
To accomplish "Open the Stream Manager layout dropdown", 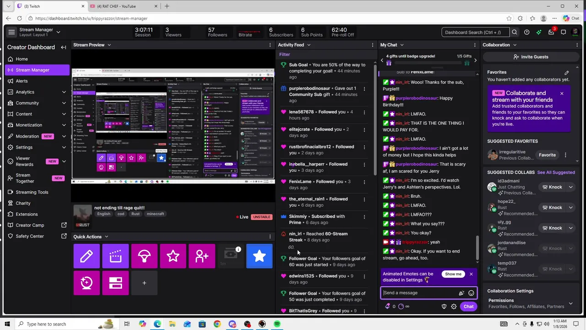I will tap(58, 32).
